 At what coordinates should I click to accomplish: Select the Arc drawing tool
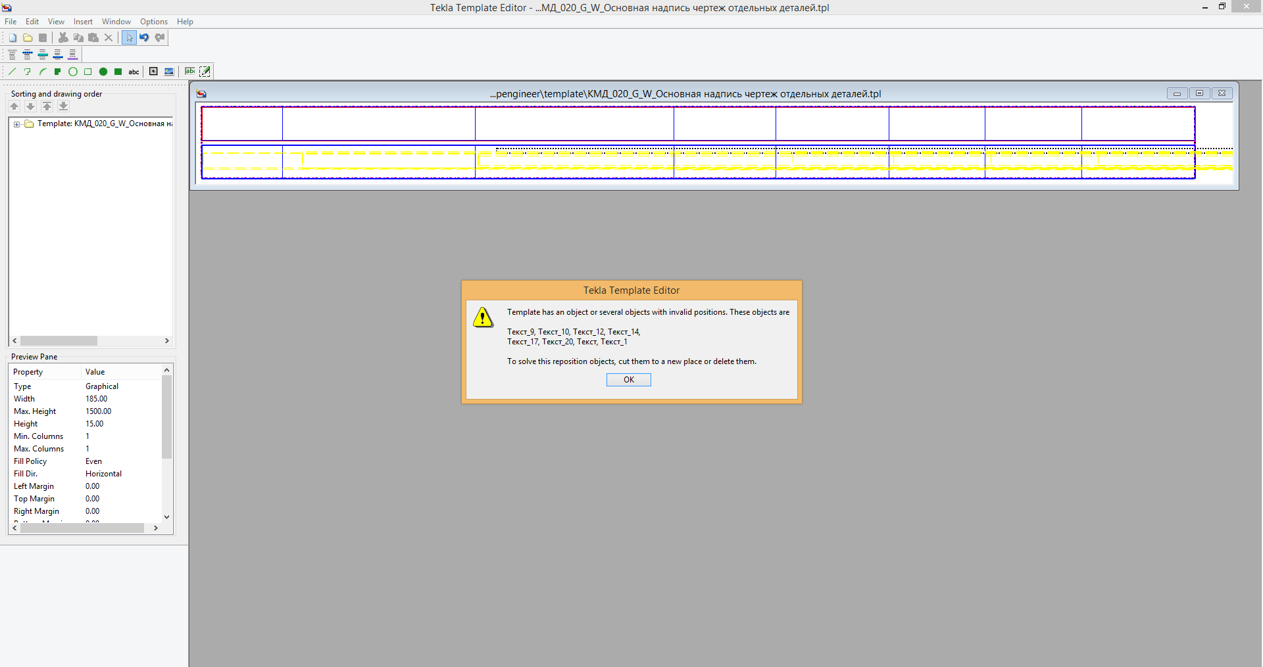43,72
